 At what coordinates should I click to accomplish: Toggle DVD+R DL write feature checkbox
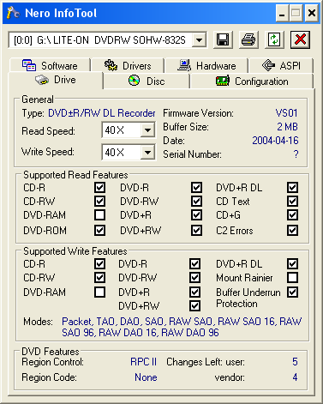point(293,263)
